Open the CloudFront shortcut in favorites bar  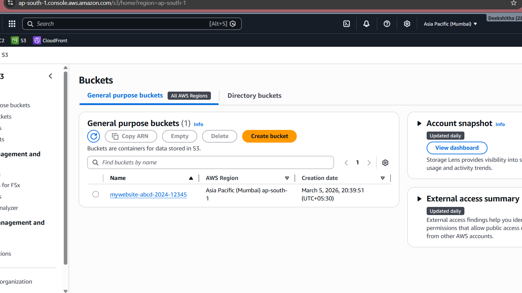(x=50, y=41)
